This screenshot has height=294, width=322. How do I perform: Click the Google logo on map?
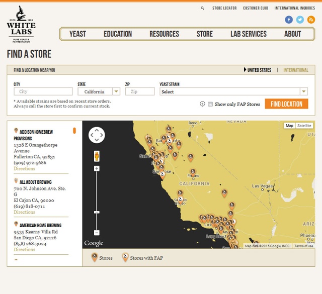click(x=94, y=243)
